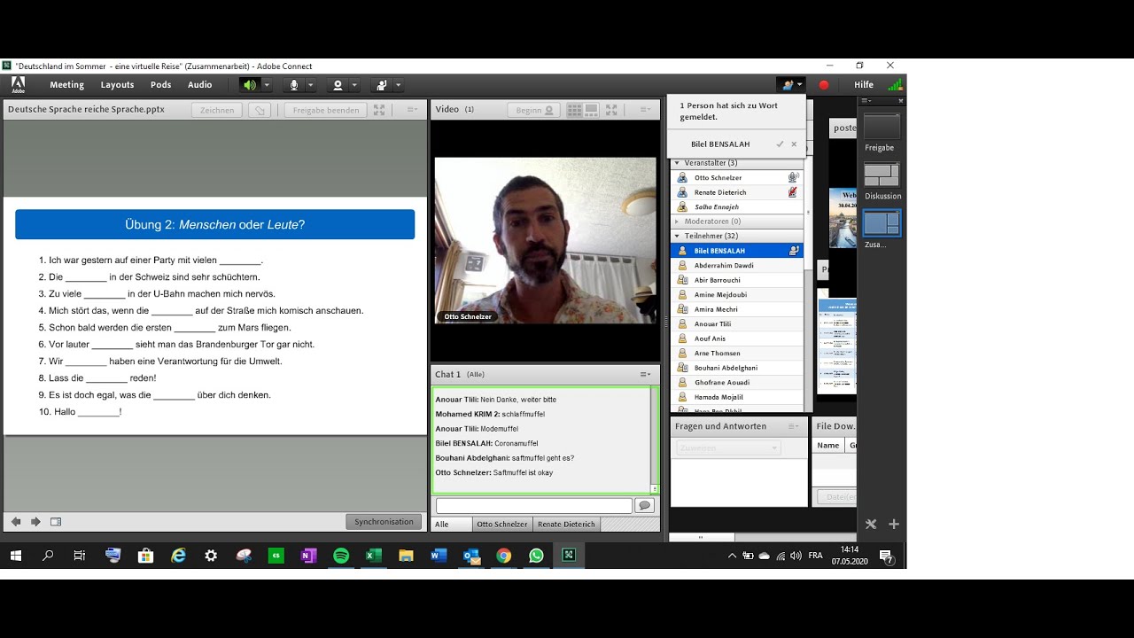Screen dimensions: 1134x638
Task: Click the pointer tool icon beside Zeichnen
Action: [x=259, y=110]
